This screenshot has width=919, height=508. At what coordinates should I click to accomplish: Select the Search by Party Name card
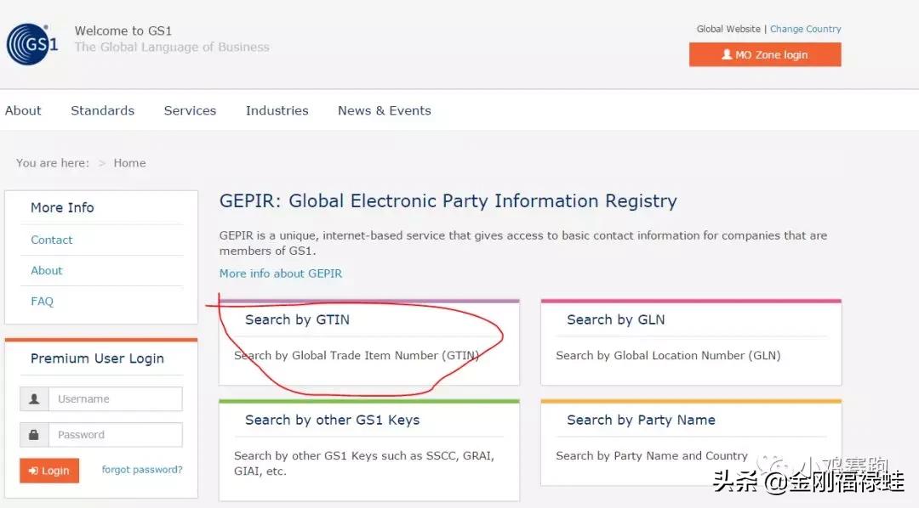coord(690,442)
